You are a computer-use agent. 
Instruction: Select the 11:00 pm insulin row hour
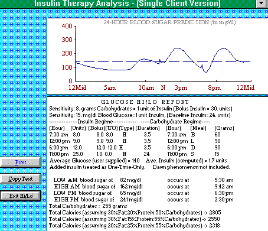pos(59,154)
